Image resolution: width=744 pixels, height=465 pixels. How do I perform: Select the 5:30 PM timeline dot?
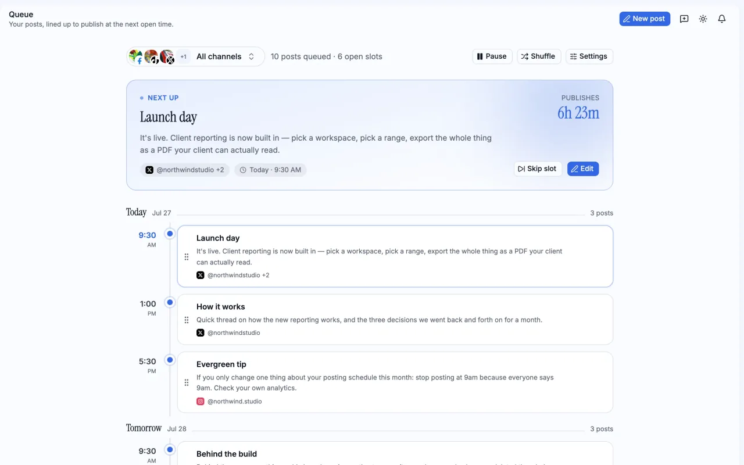[170, 360]
